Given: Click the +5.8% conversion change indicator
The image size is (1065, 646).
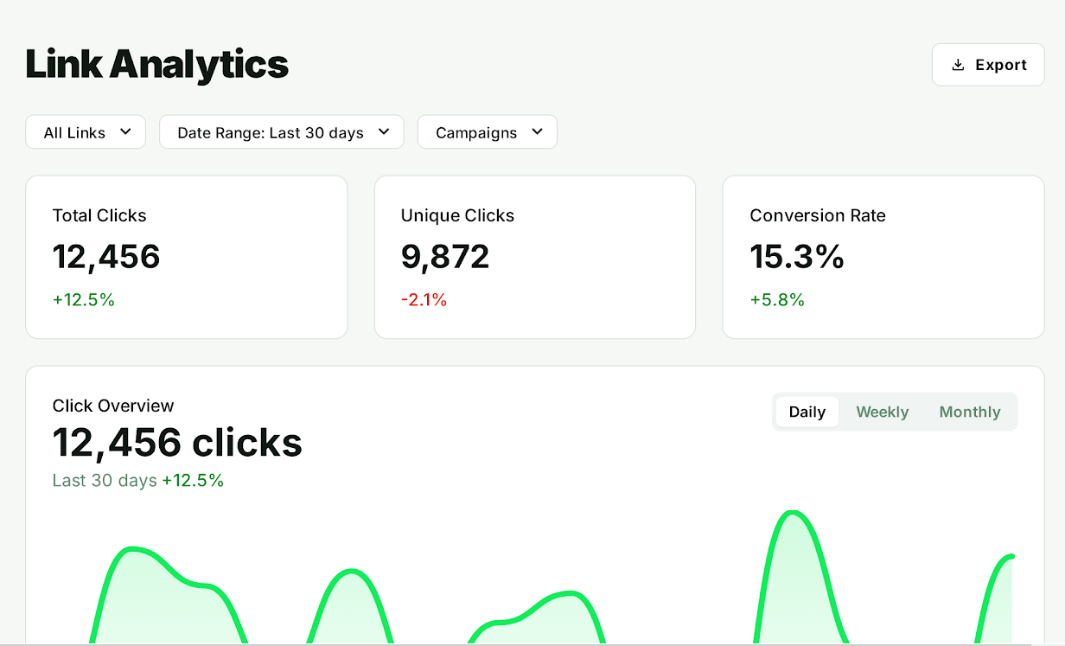Looking at the screenshot, I should (777, 300).
